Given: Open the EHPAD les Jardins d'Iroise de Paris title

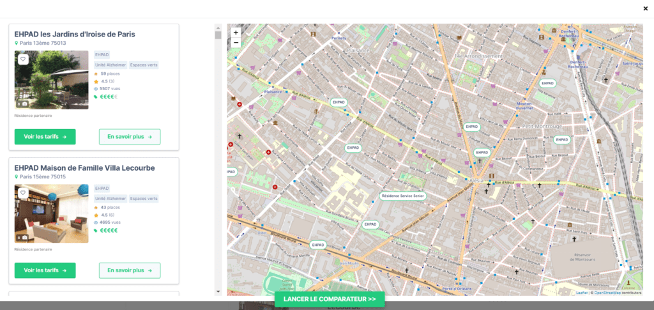Looking at the screenshot, I should (x=75, y=34).
